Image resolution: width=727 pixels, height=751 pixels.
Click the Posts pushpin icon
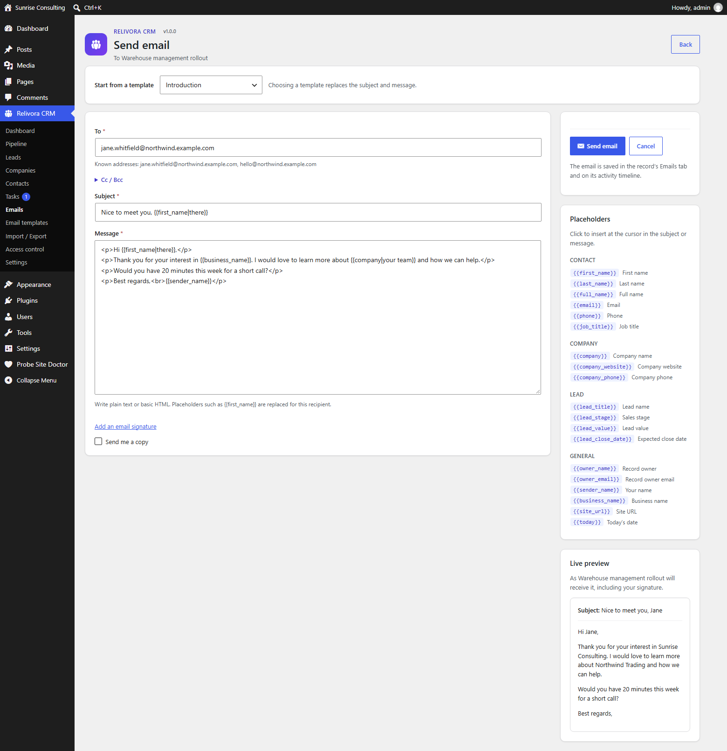click(x=8, y=49)
